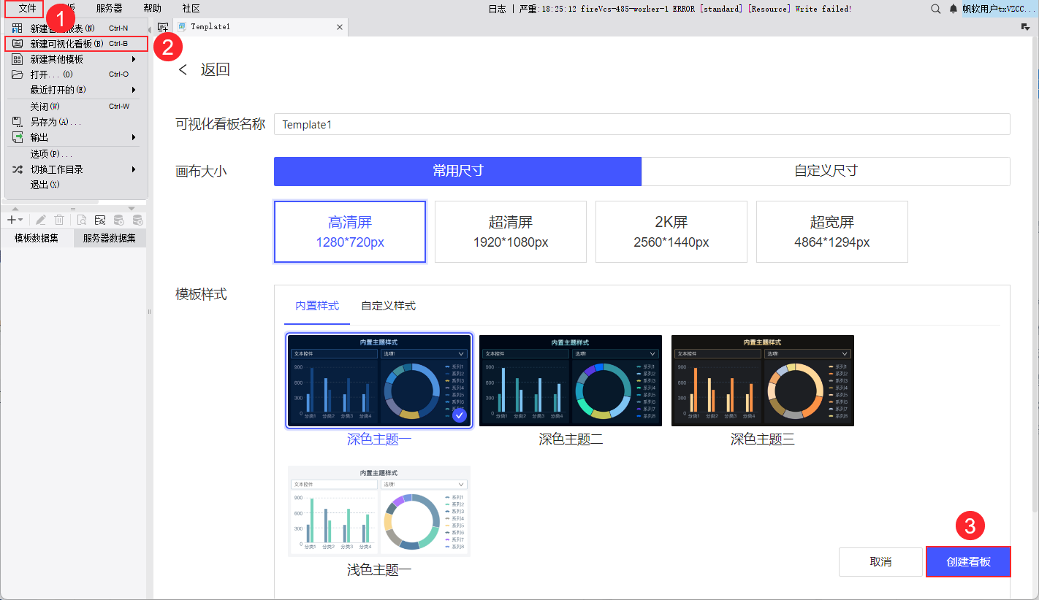This screenshot has height=600, width=1039.
Task: Click the pencil edit icon in dataset toolbar
Action: (41, 220)
